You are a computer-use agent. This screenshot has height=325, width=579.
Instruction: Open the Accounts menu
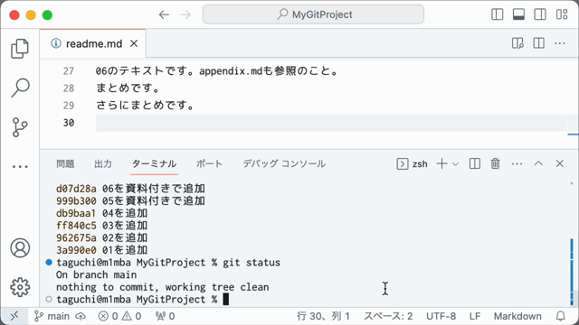pyautogui.click(x=20, y=248)
